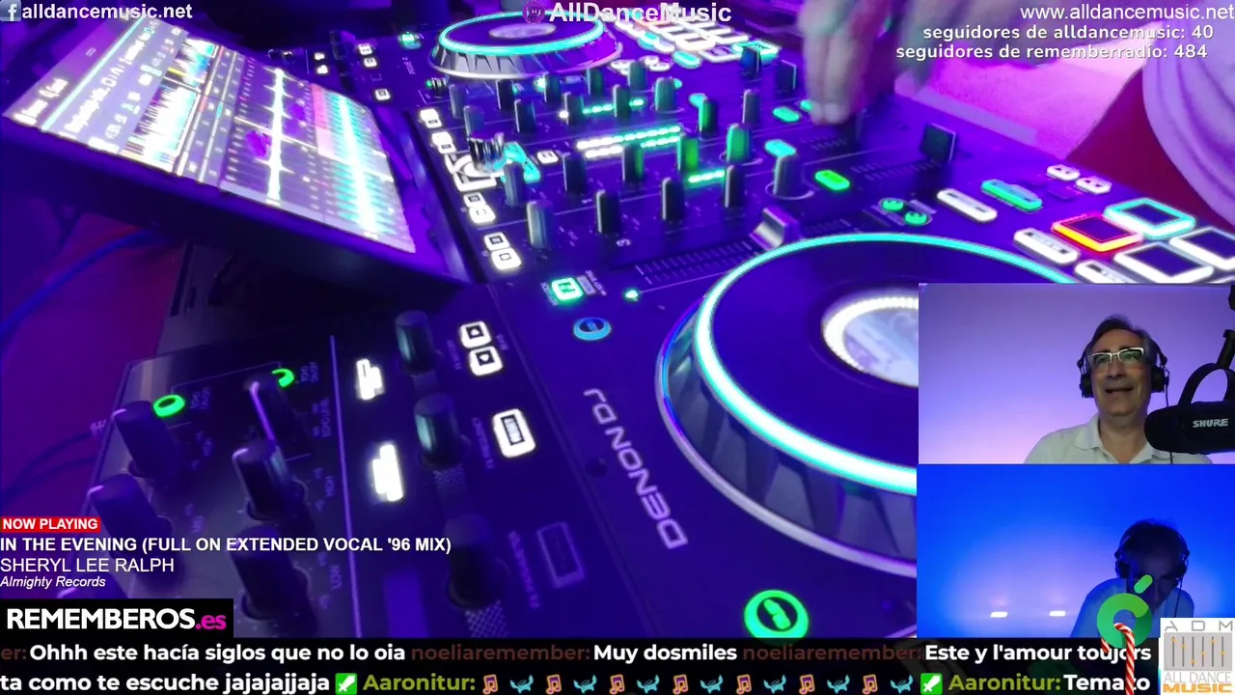Click the ADM All Dance Music logo
This screenshot has height=695, width=1235.
coord(1197,656)
